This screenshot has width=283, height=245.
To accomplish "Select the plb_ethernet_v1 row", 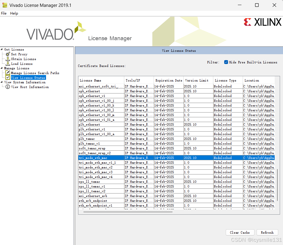I will point(176,129).
